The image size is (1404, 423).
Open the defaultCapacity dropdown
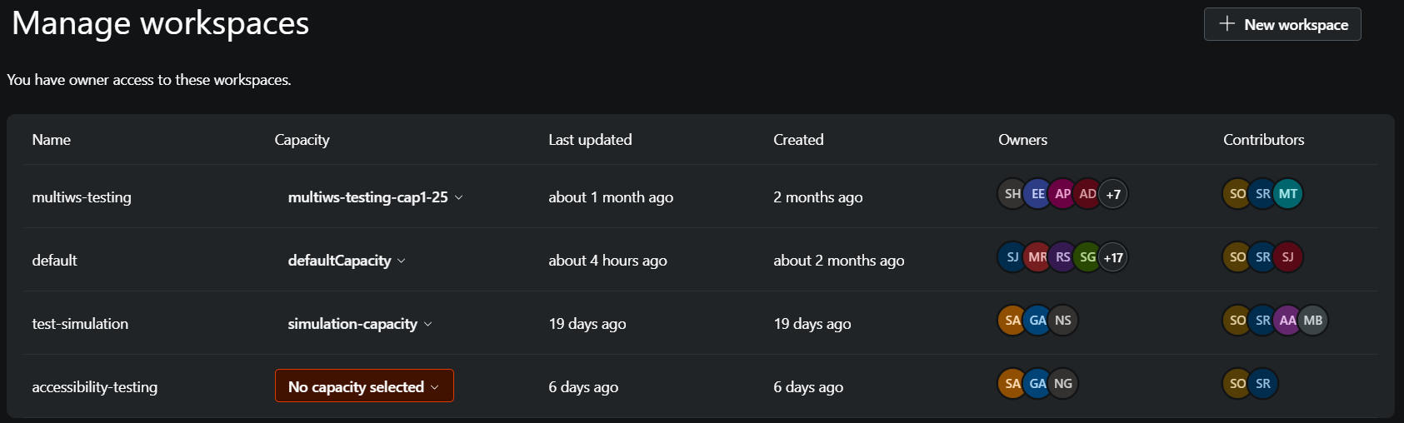347,261
